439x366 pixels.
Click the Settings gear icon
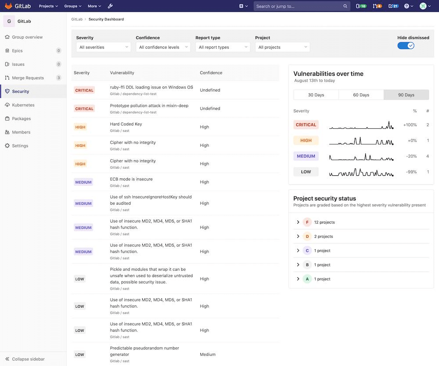pos(7,146)
